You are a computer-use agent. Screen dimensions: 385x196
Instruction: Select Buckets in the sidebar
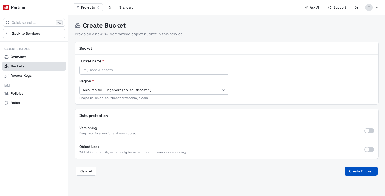click(34, 66)
